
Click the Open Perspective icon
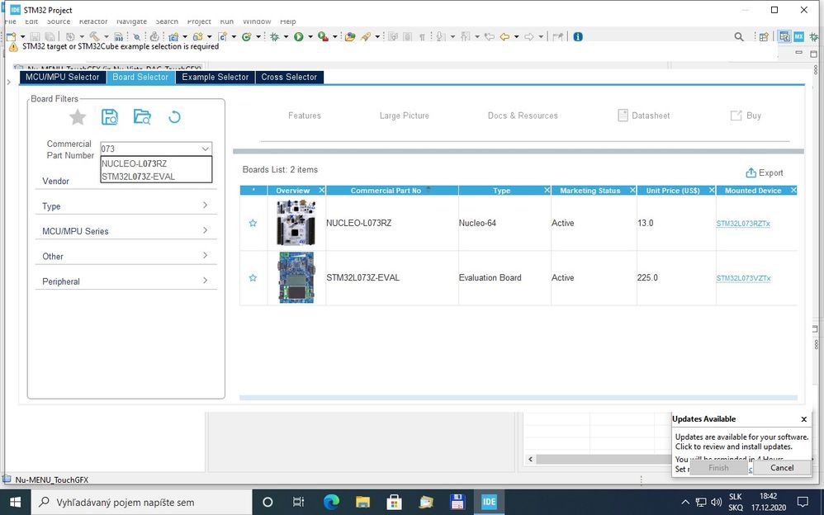tap(764, 36)
